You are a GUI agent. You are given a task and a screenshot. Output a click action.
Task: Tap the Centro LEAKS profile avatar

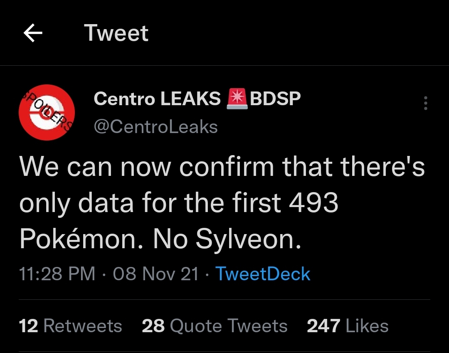pos(47,112)
